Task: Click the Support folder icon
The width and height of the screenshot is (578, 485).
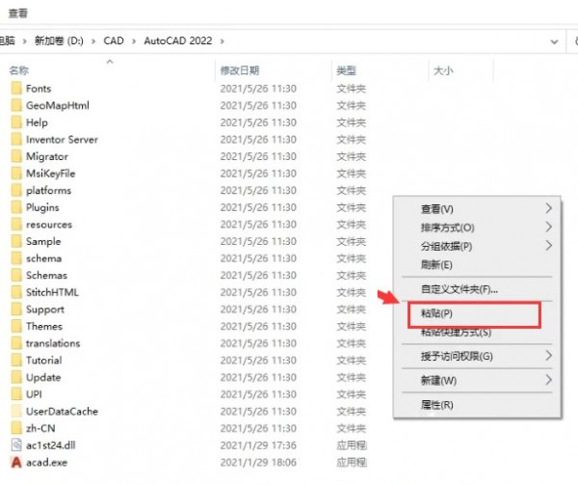Action: pyautogui.click(x=16, y=310)
